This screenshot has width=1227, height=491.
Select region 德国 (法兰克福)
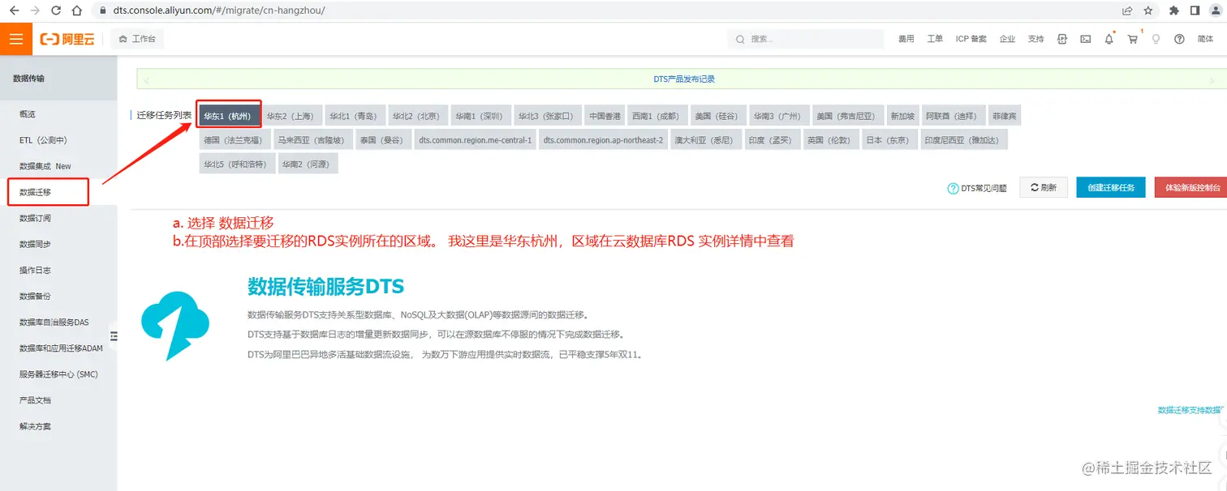coord(234,139)
